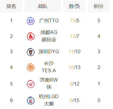
Task: Select the 11/10 win-loss cell
Action: point(75,52)
